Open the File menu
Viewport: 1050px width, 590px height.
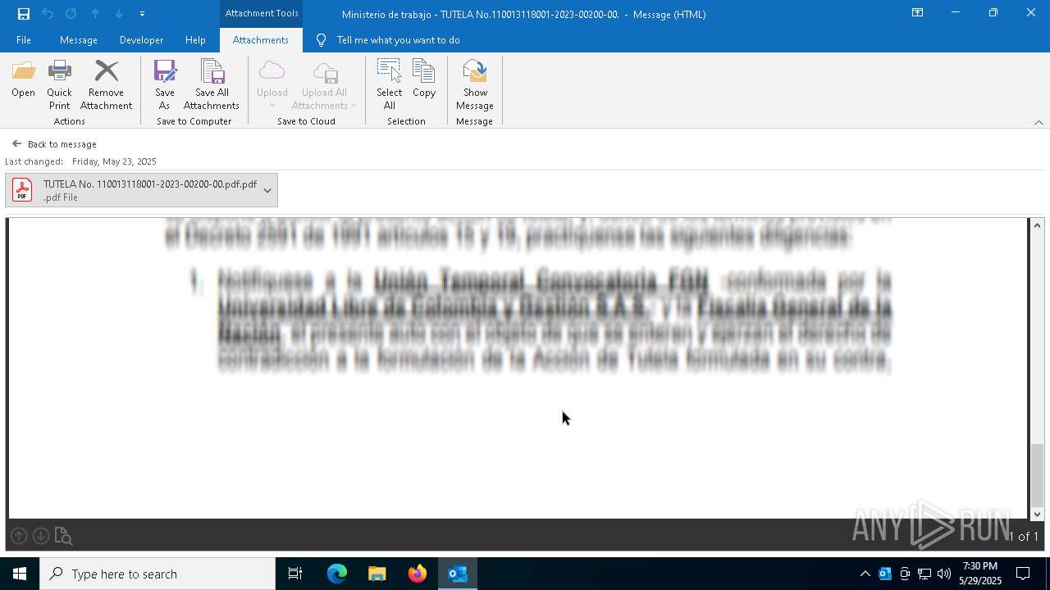pos(24,40)
